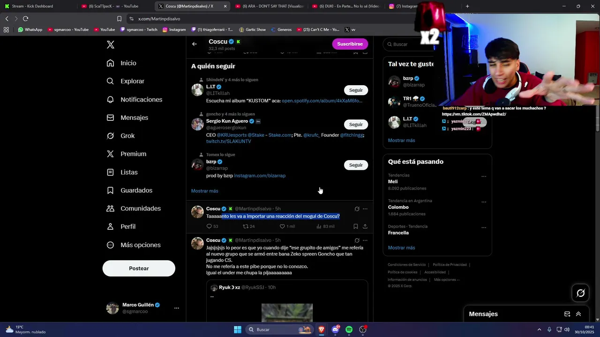Open more options on the Jajsjsjsjs tweet
Screen dimensions: 600x337
(365, 241)
